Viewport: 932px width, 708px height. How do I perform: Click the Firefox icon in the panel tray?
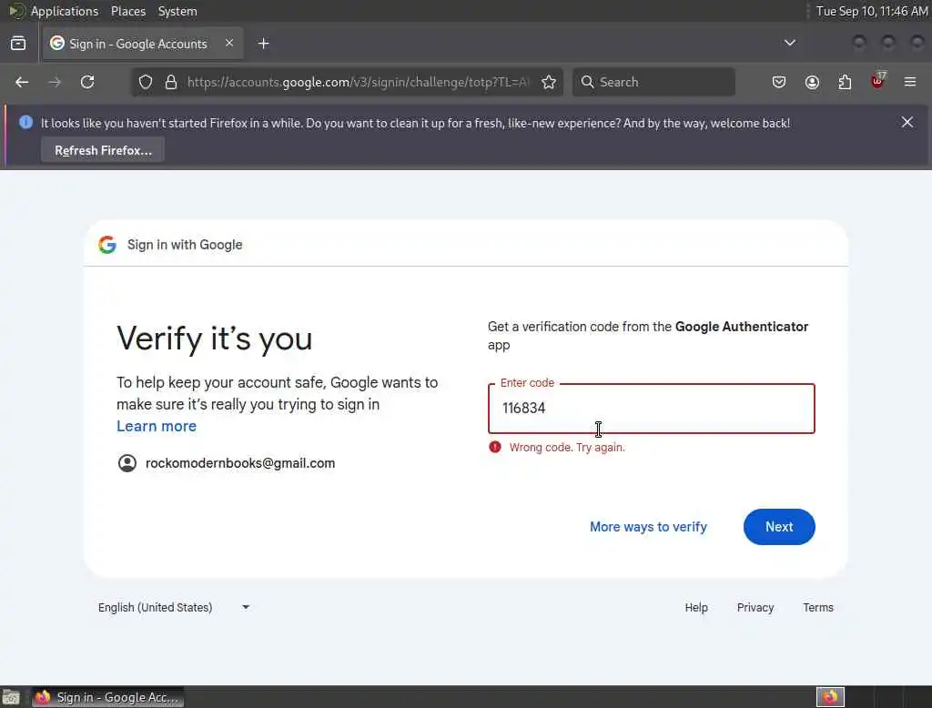tap(830, 697)
